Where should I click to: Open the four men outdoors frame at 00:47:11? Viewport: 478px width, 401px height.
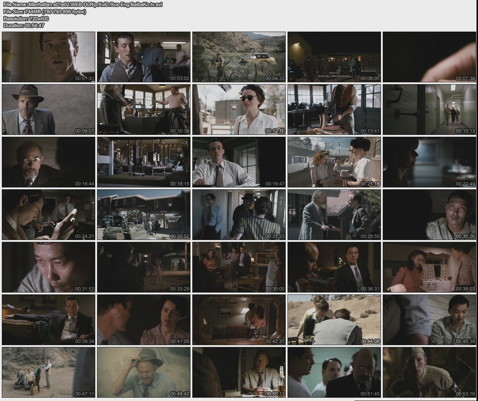click(49, 372)
